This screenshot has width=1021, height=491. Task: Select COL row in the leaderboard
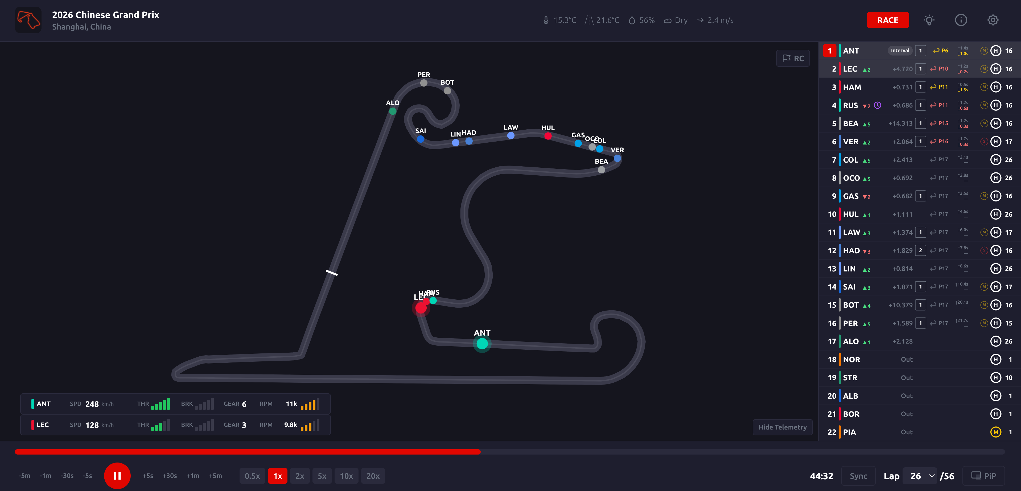pyautogui.click(x=920, y=160)
